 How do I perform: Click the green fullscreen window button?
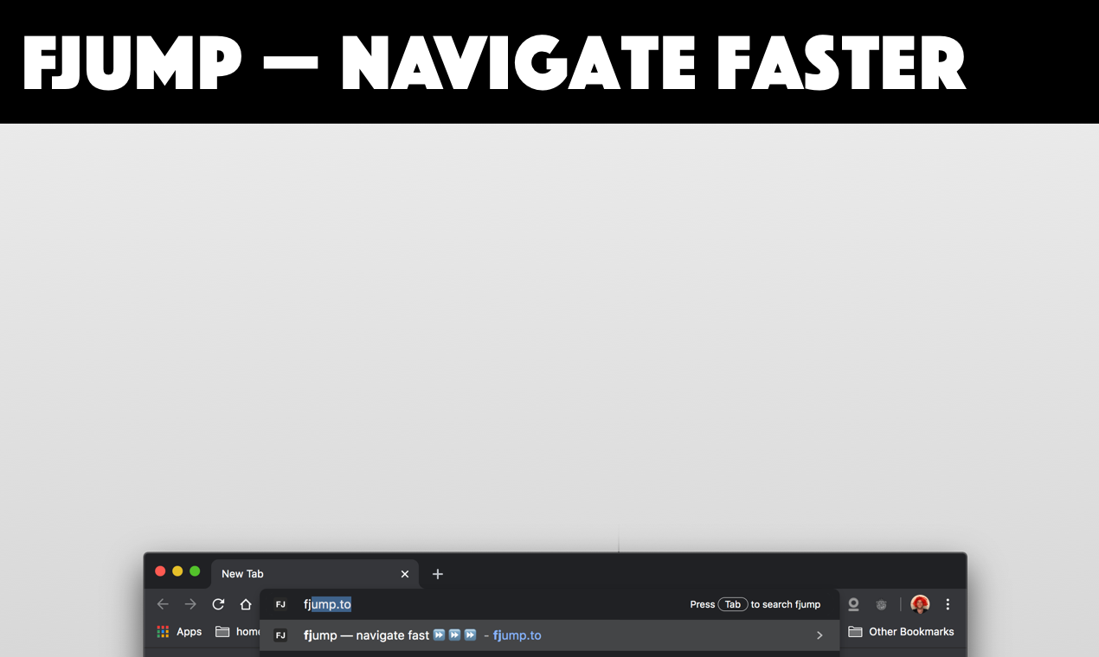[195, 571]
